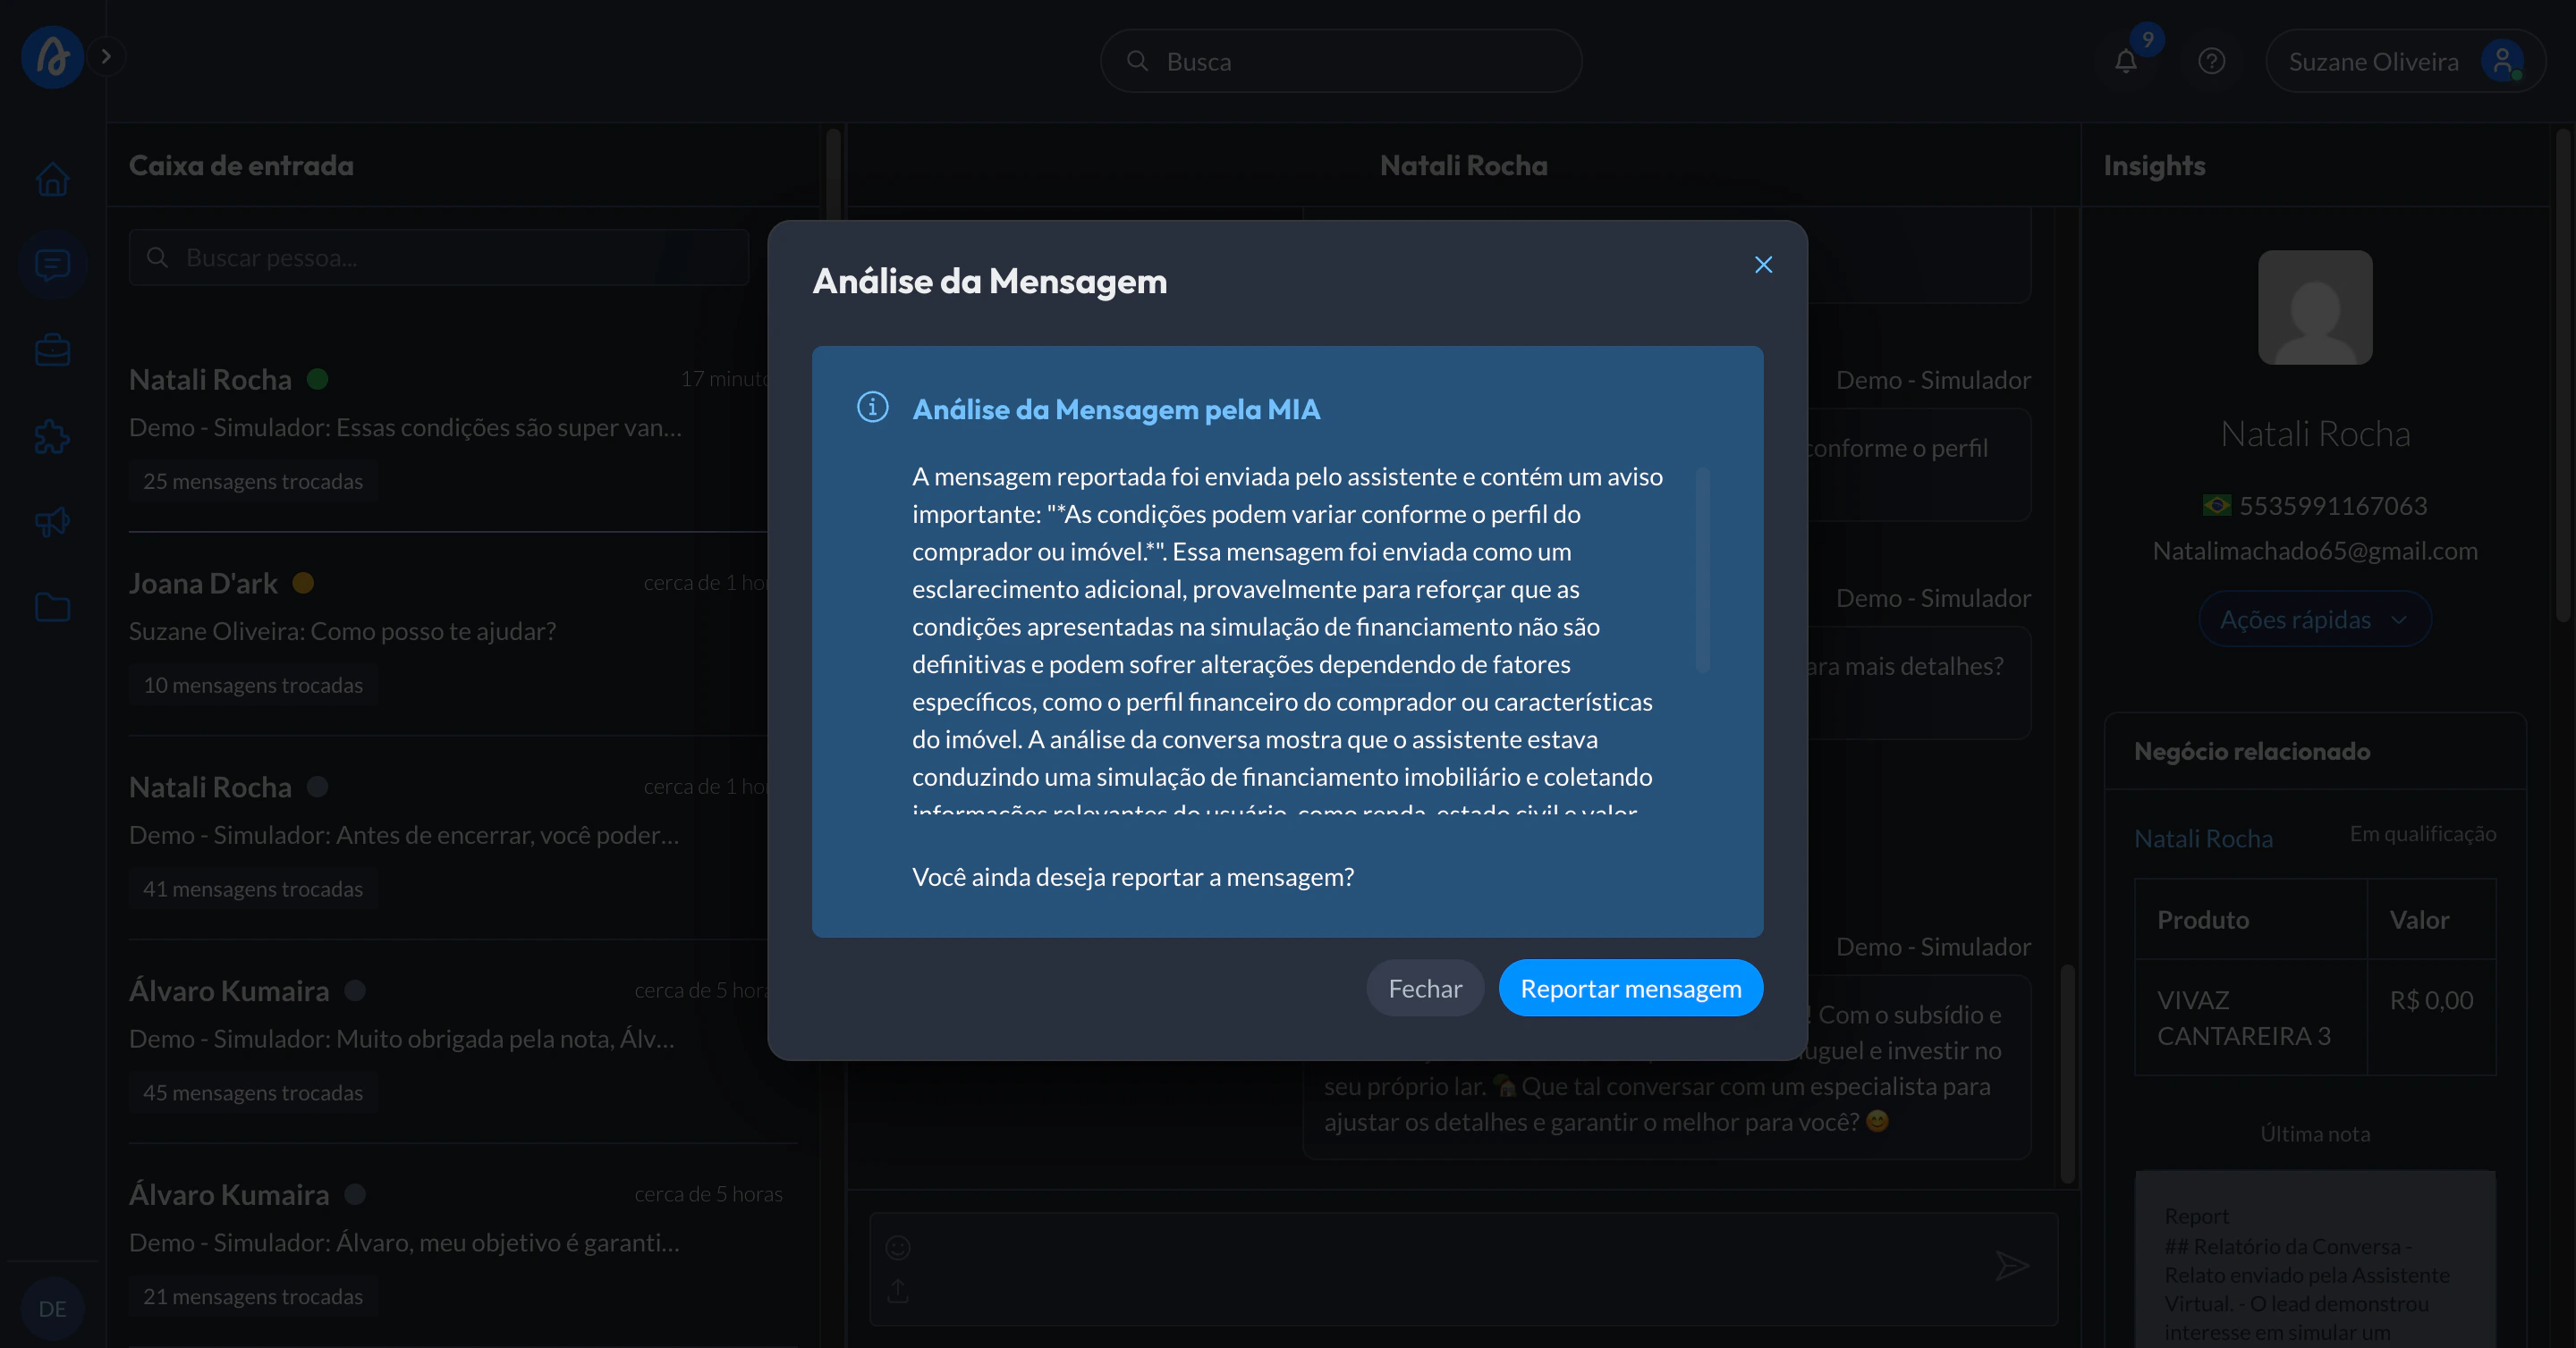The width and height of the screenshot is (2576, 1348).
Task: Click the upload attachment icon
Action: tap(898, 1291)
